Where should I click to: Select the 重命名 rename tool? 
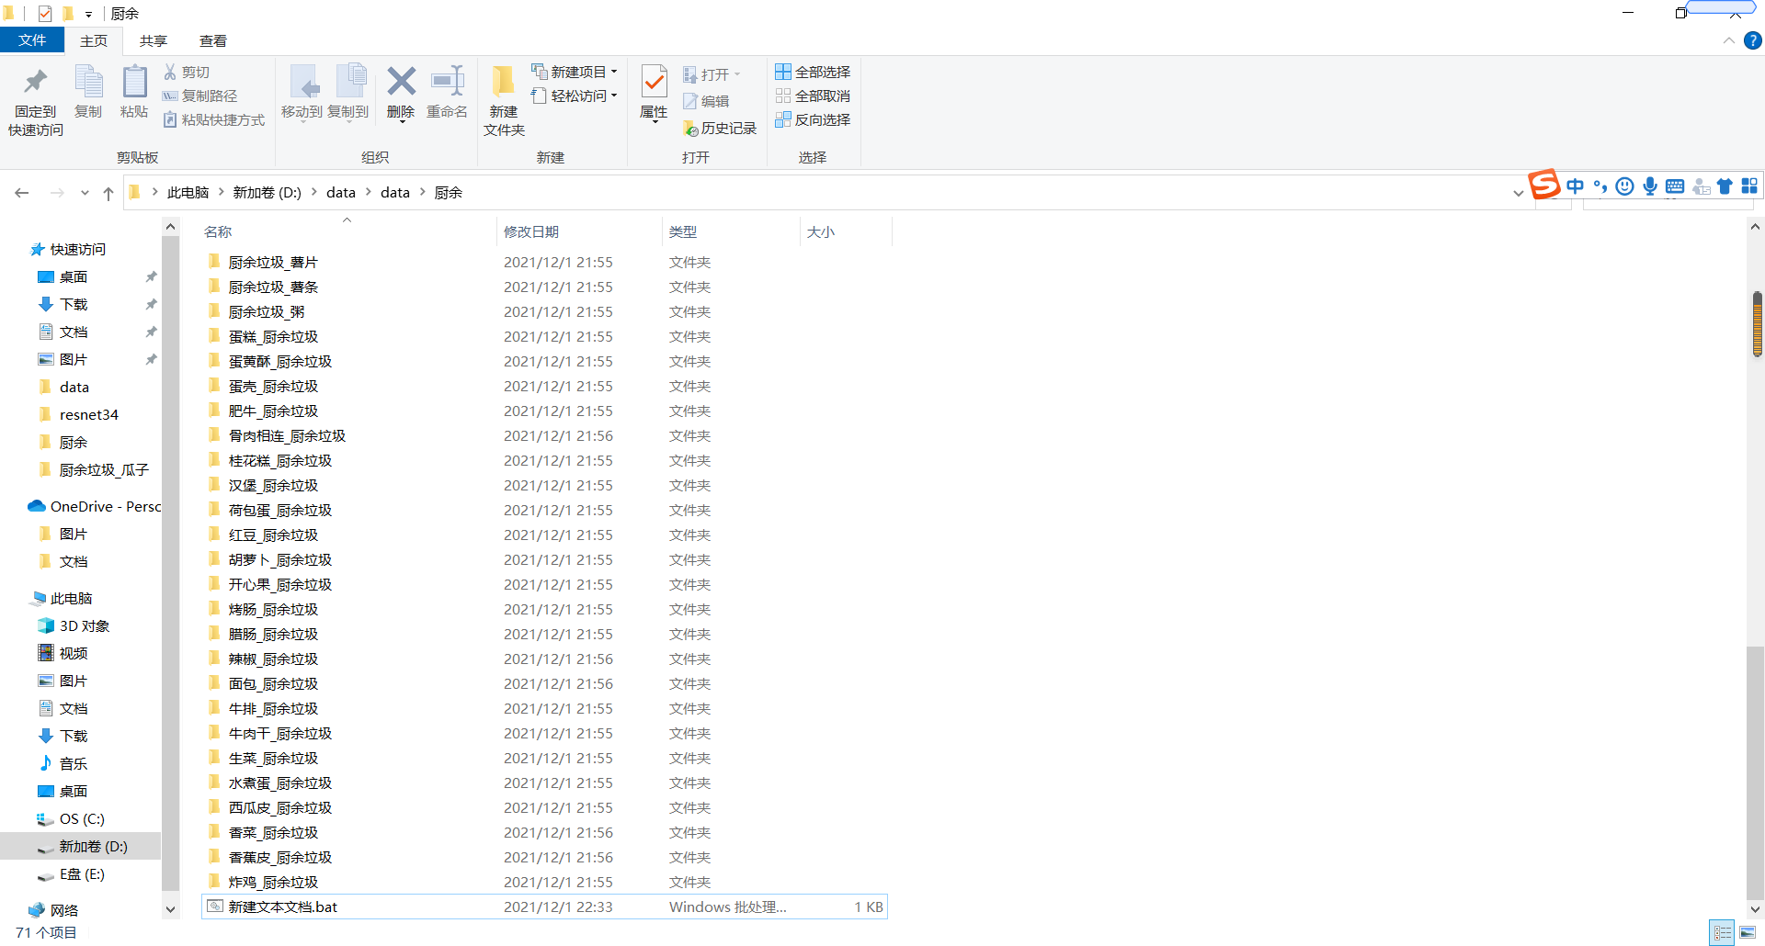click(x=448, y=92)
